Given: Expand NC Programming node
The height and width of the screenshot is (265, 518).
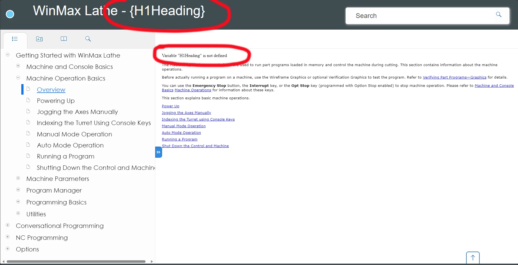Looking at the screenshot, I should click(x=8, y=237).
